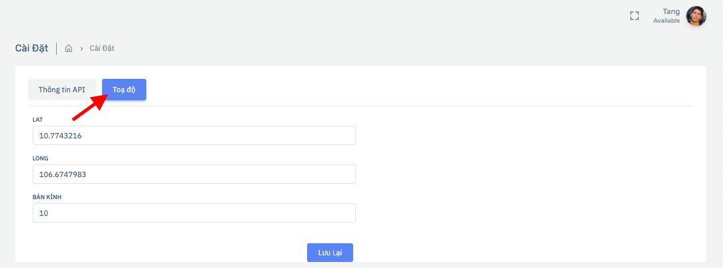
Task: Click the horizontal line below the tabs
Action: pos(360,106)
